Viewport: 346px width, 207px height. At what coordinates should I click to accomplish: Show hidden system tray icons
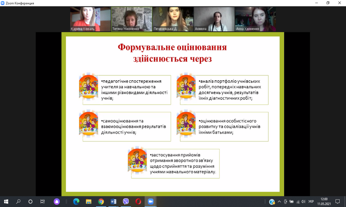point(279,201)
